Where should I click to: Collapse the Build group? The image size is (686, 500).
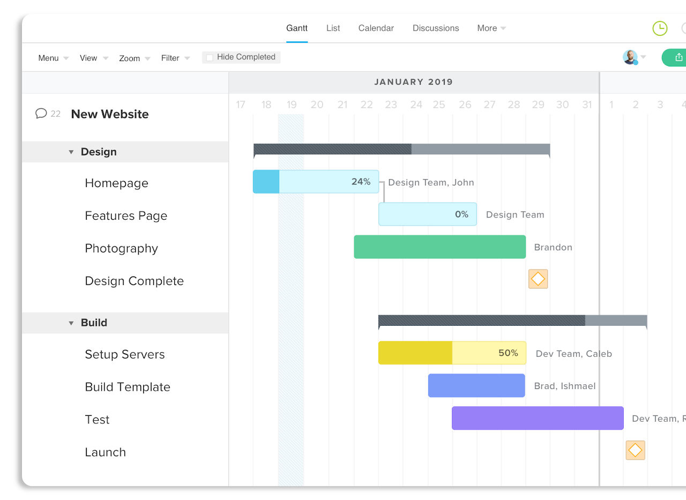[71, 323]
